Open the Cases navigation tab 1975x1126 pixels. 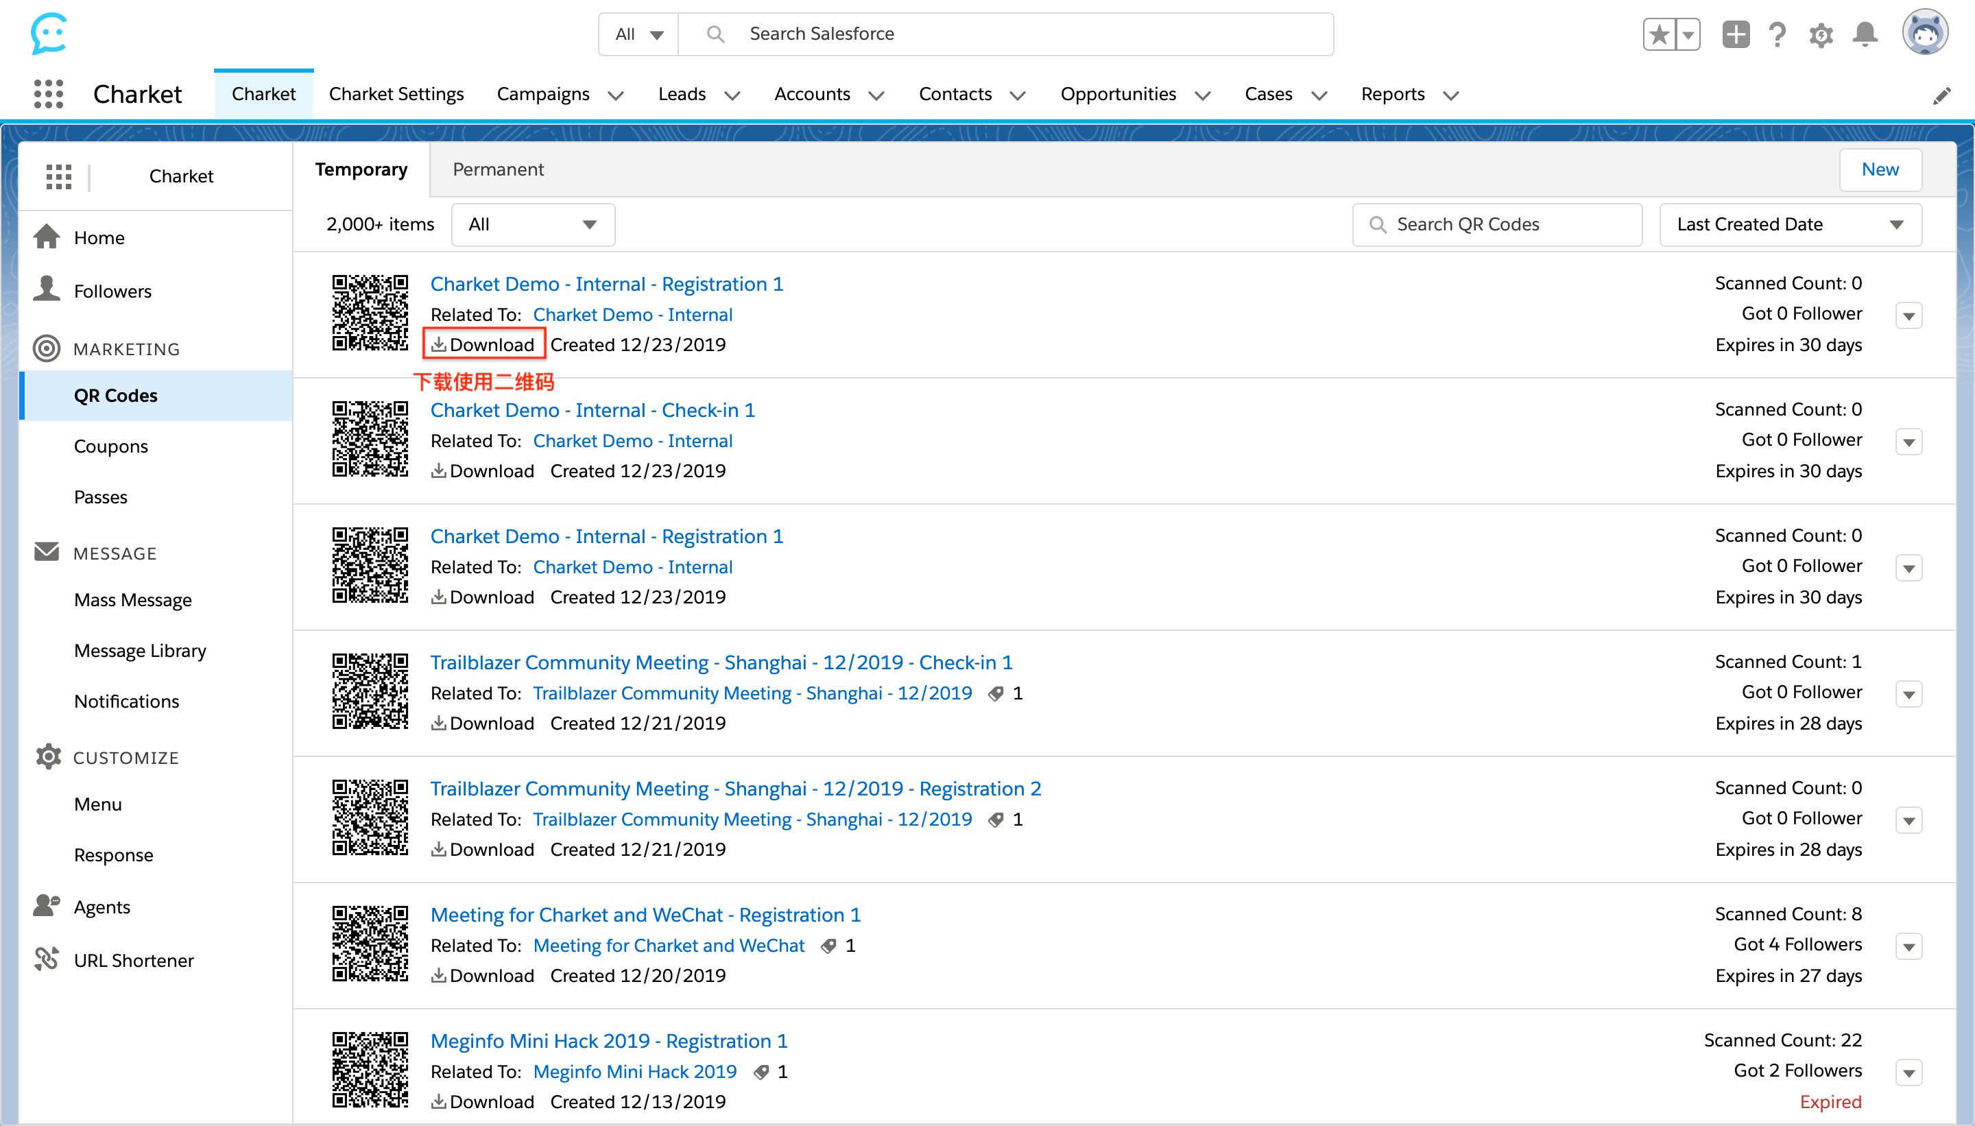pyautogui.click(x=1268, y=93)
